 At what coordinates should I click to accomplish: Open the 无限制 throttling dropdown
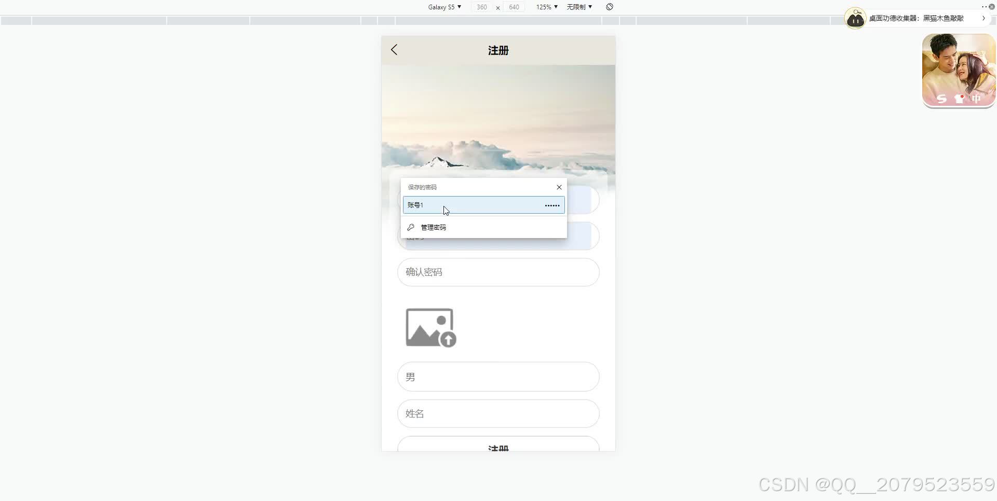(x=579, y=7)
